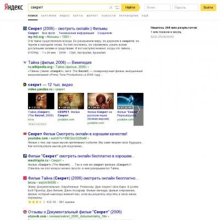The width and height of the screenshot is (220, 220).
Task: Click the otzovik.com favicon
Action: (25, 212)
